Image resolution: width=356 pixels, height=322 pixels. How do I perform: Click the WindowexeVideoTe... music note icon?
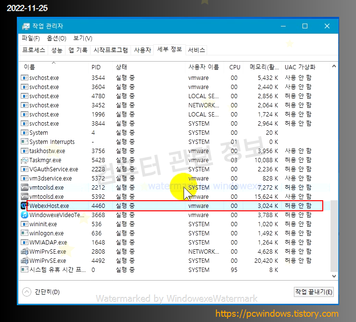24,215
